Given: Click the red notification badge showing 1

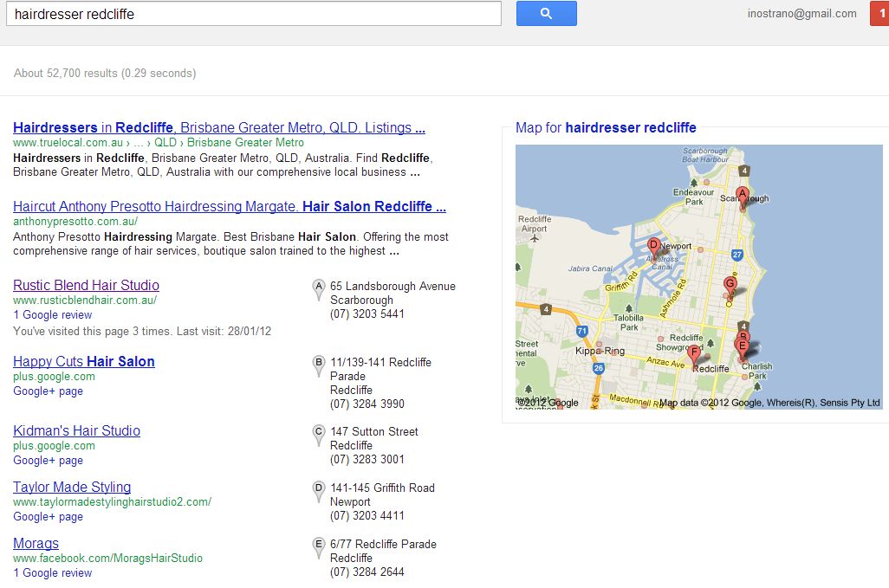Looking at the screenshot, I should pos(880,14).
